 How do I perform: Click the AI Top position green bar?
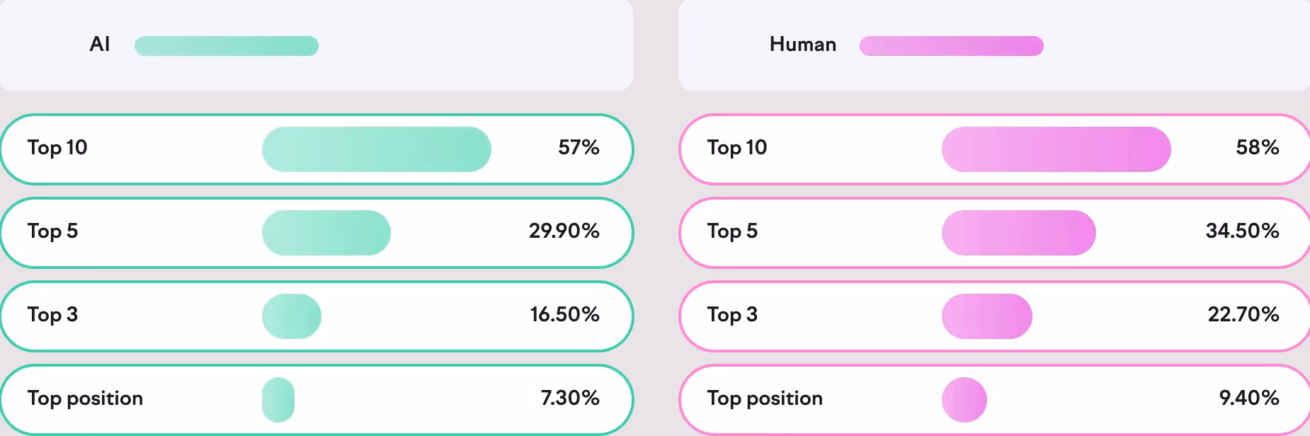pos(278,400)
